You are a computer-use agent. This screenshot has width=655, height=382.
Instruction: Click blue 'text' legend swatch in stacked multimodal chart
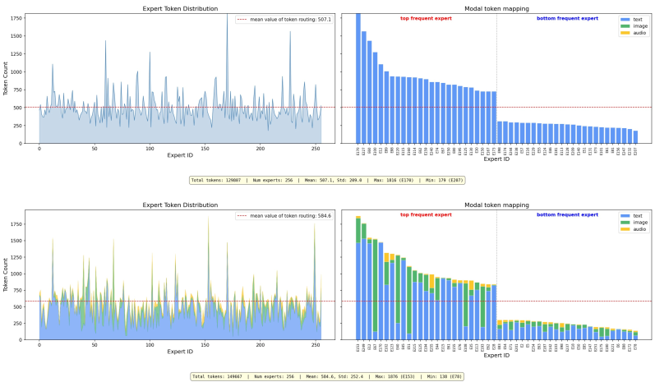click(x=625, y=215)
